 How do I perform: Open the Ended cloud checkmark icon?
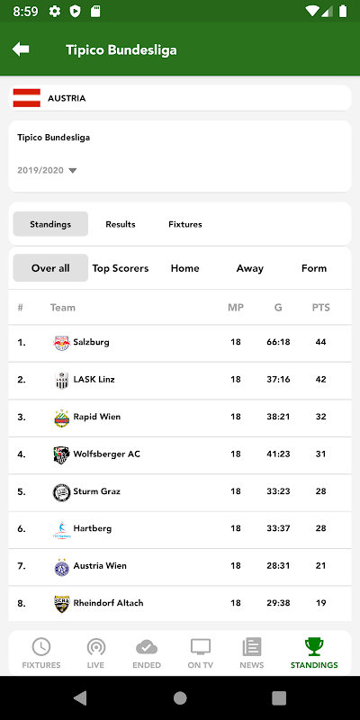click(x=147, y=647)
